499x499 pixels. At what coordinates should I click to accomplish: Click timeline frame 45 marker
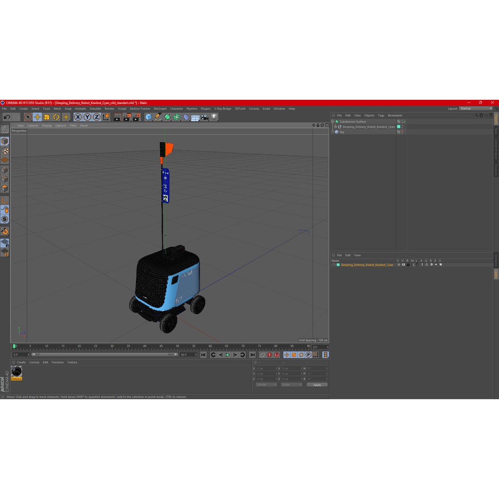161,346
